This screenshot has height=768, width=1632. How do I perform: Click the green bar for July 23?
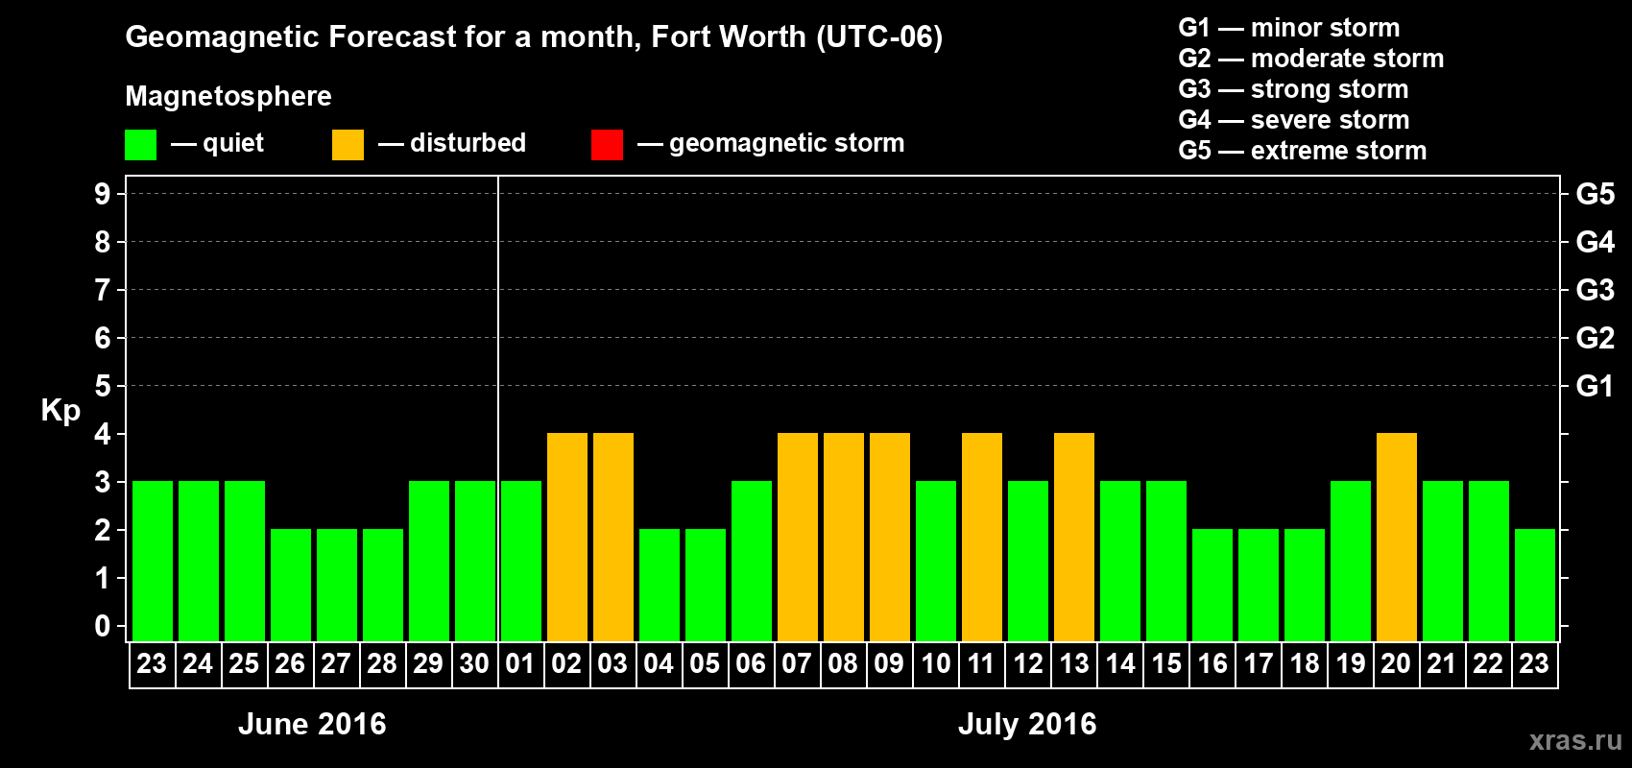[1535, 585]
